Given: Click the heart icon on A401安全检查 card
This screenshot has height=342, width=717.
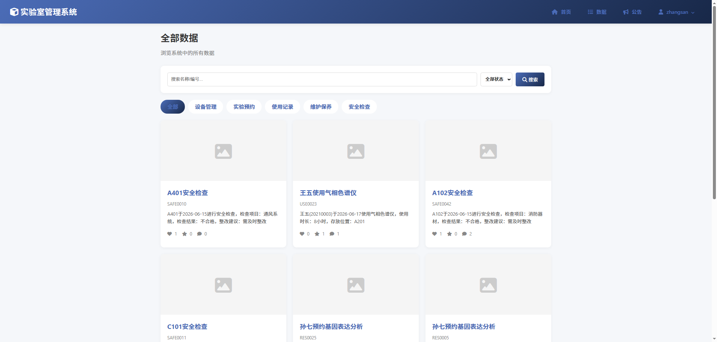Looking at the screenshot, I should pyautogui.click(x=170, y=234).
